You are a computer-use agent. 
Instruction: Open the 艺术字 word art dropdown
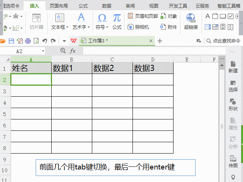click(x=88, y=27)
